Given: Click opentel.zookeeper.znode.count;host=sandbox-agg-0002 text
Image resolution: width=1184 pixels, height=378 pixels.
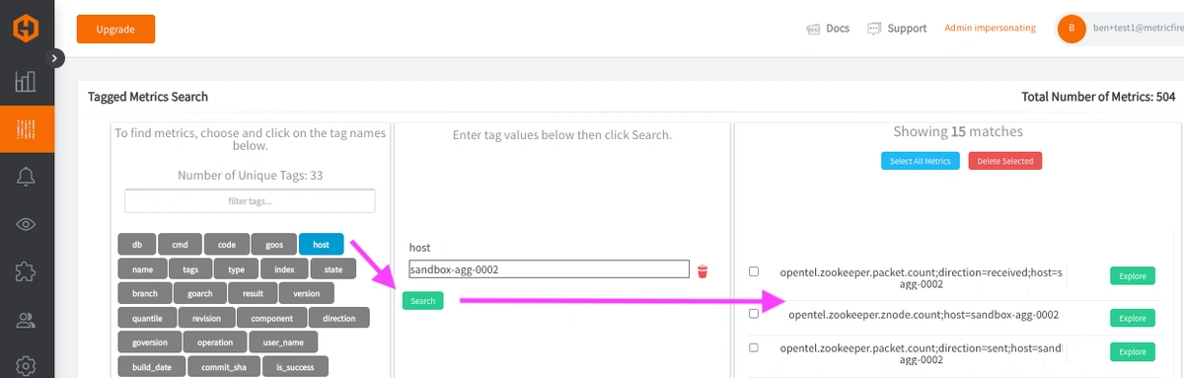Looking at the screenshot, I should point(924,315).
